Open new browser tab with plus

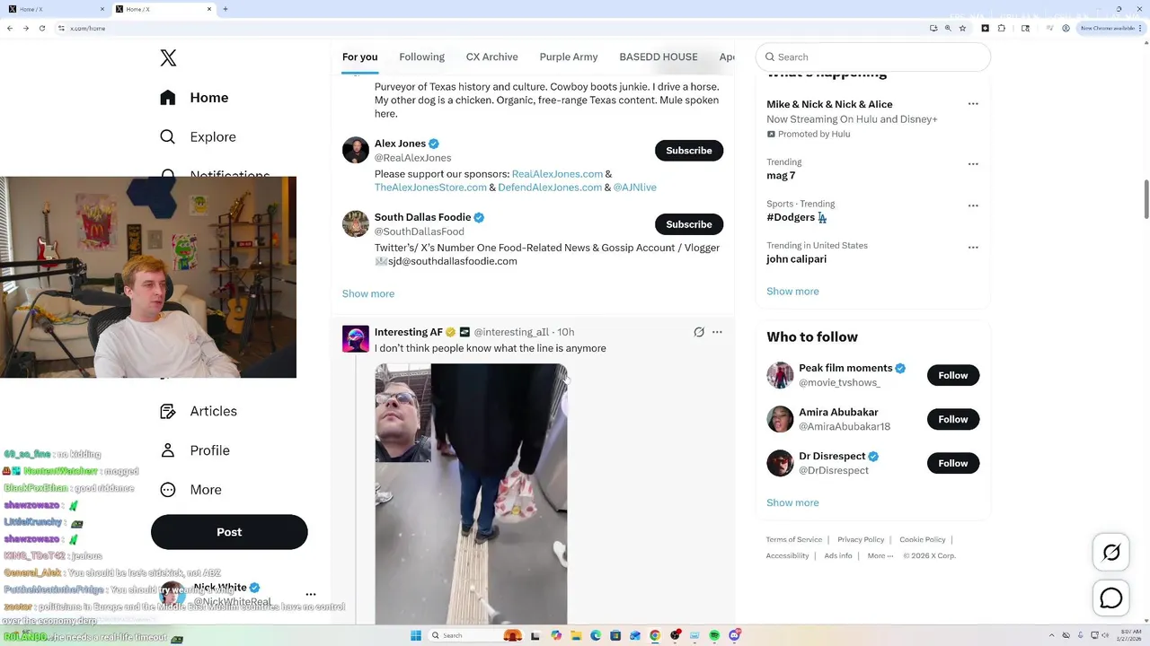pos(225,9)
